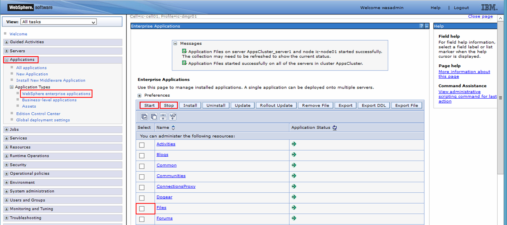507x225 pixels.
Task: Click the question mark help icon in Enterprise Applications header
Action: coord(421,26)
